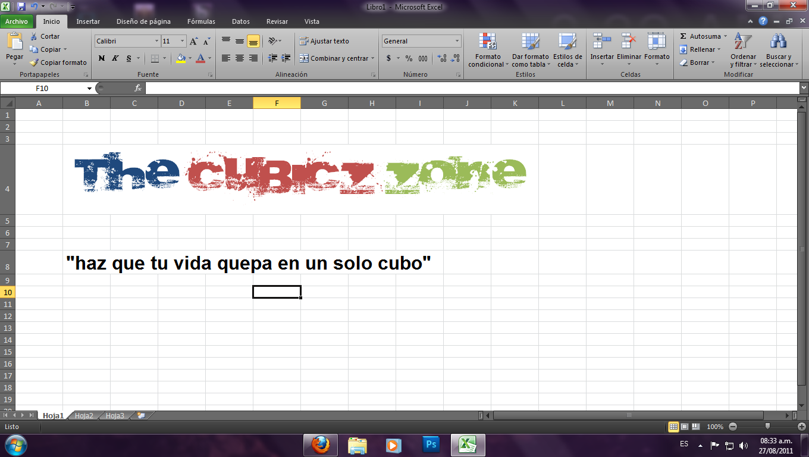Decrease decimal places
Screen dimensions: 809x457
click(x=456, y=58)
